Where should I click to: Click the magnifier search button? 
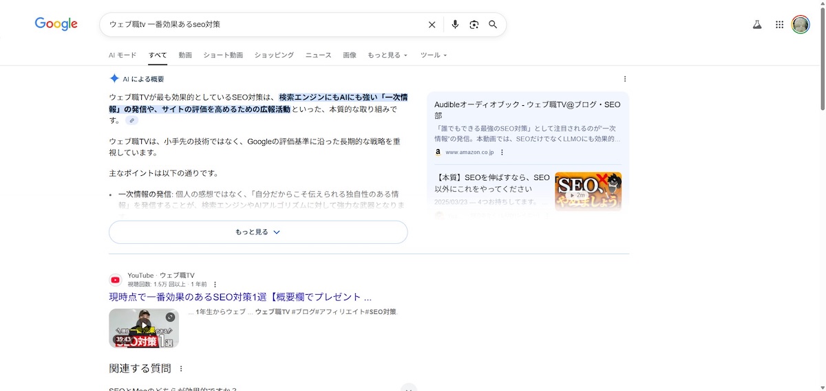click(x=493, y=25)
